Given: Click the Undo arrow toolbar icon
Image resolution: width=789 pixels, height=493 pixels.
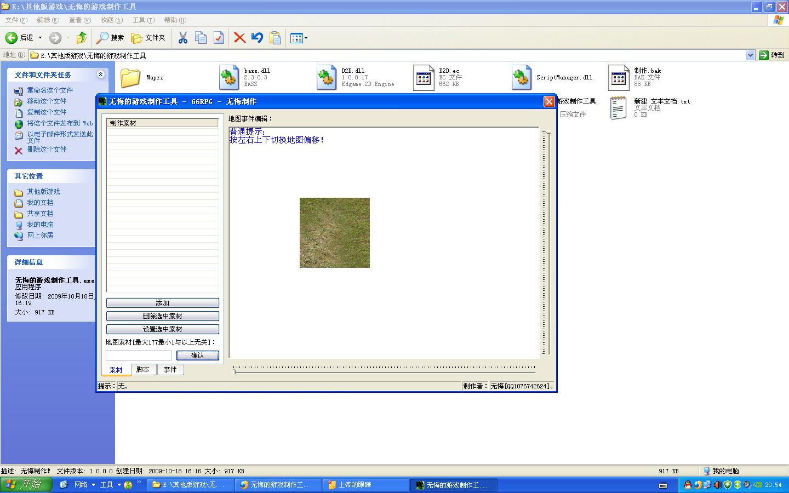Looking at the screenshot, I should click(257, 38).
